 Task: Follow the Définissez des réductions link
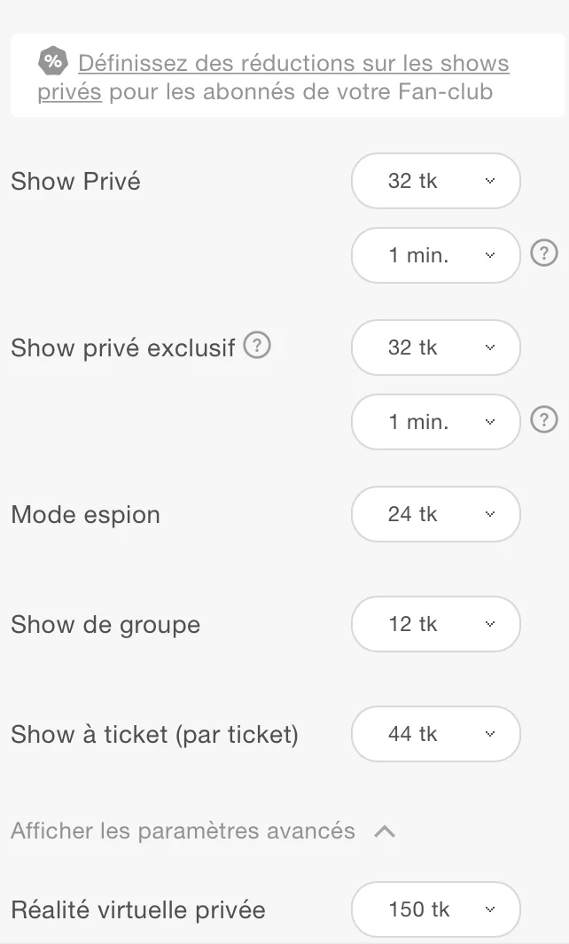coord(292,64)
